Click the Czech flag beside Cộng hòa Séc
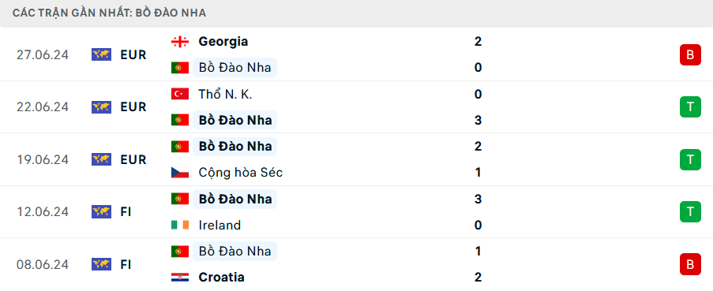713x291 pixels. pyautogui.click(x=179, y=173)
